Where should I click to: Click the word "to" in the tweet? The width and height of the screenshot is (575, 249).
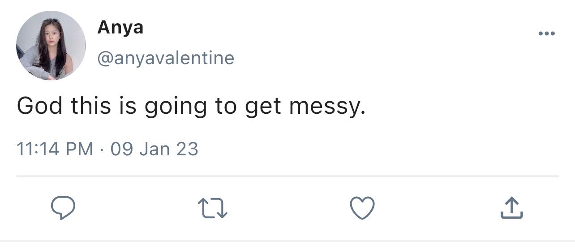tap(227, 106)
